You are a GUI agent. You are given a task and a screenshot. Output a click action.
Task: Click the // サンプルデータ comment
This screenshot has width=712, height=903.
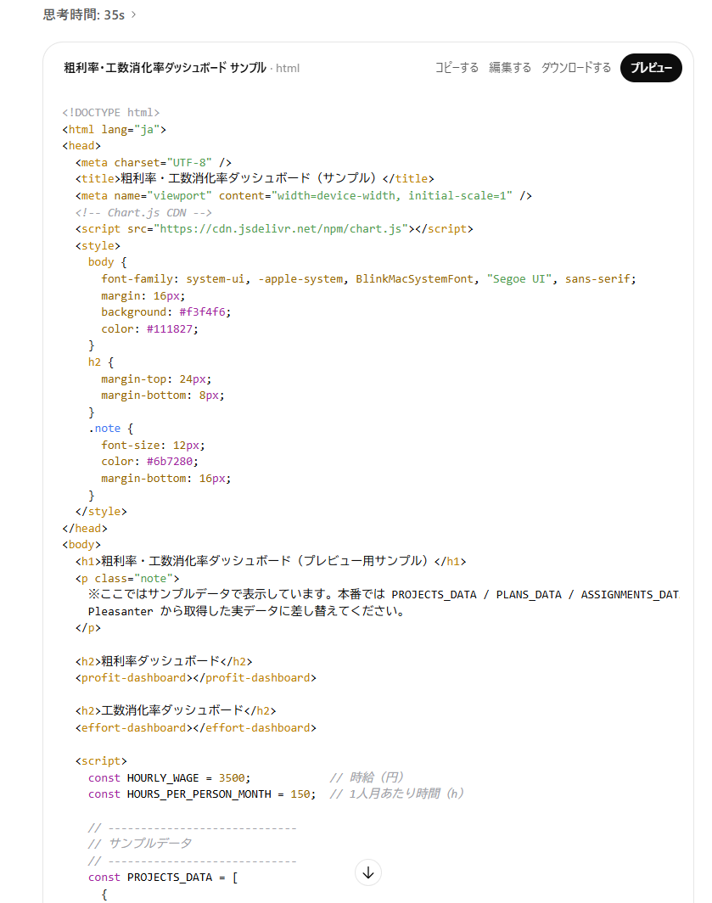point(140,844)
